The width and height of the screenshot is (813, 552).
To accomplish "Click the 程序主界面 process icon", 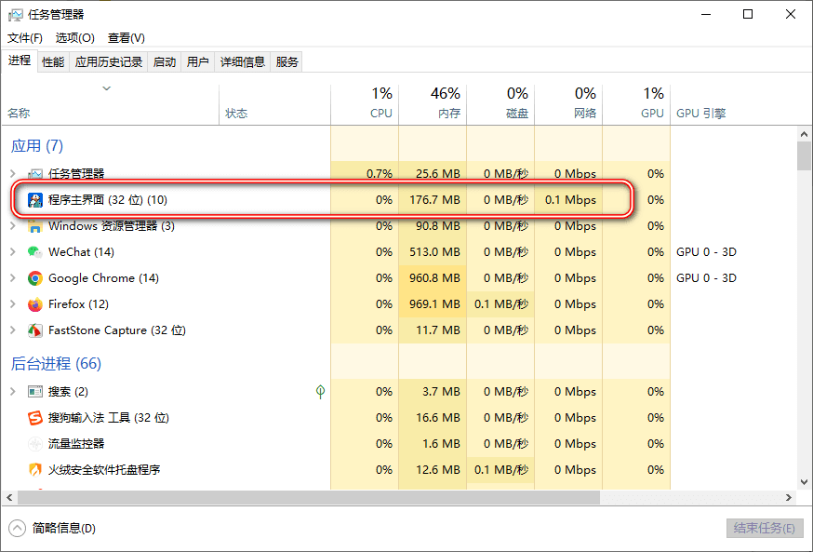I will [34, 200].
